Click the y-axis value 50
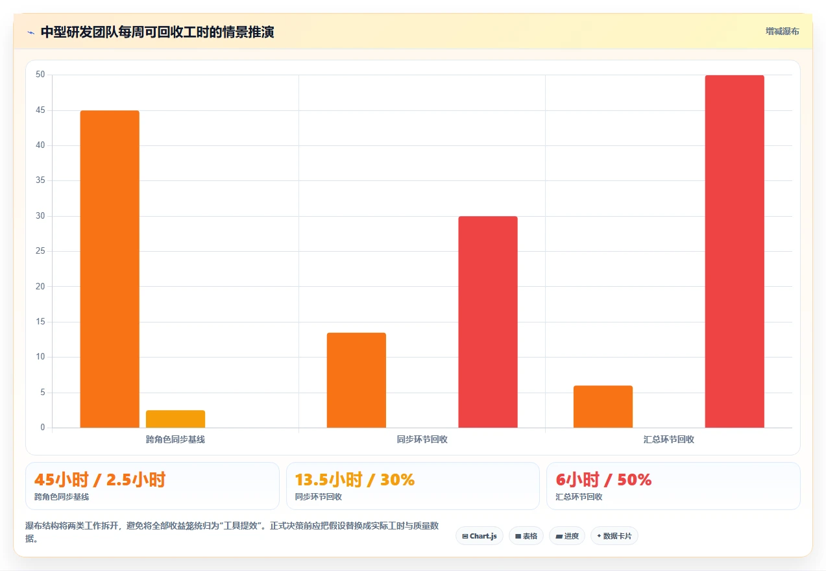The image size is (826, 571). [x=40, y=75]
